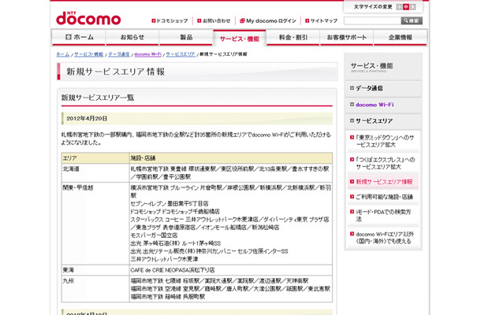Open docomo Wi-Fiエリア以外でも使える sidebar link
Viewport: 481px width, 315px height.
[385, 238]
